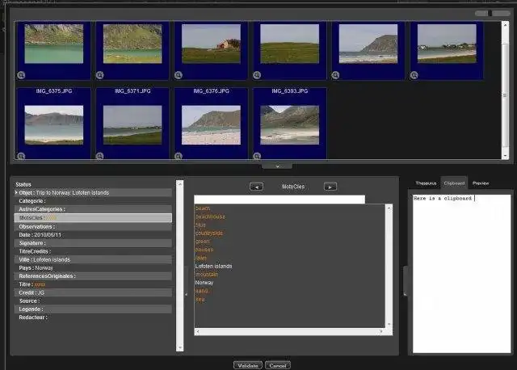The width and height of the screenshot is (517, 370).
Task: Select the Observations metadata row
Action: tap(93, 226)
